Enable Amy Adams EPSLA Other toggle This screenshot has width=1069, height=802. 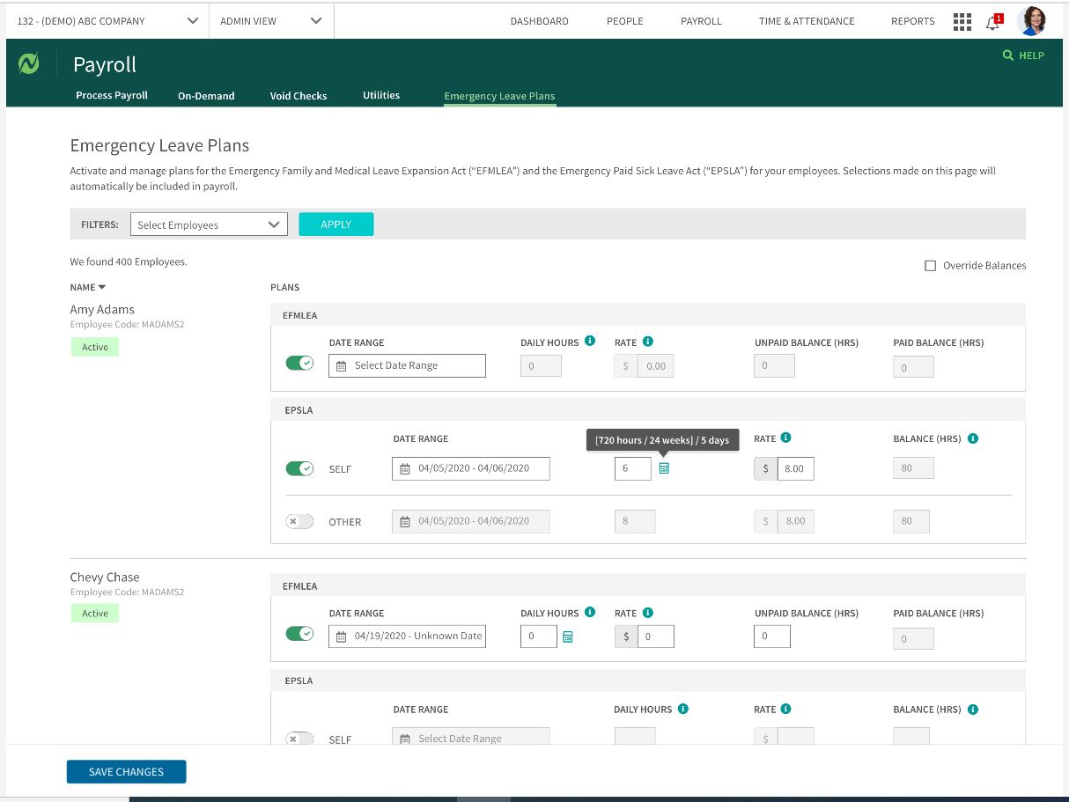click(x=299, y=521)
